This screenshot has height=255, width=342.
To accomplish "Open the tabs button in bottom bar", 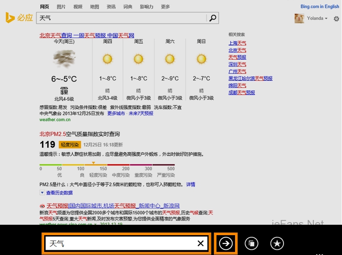I will click(x=252, y=243).
